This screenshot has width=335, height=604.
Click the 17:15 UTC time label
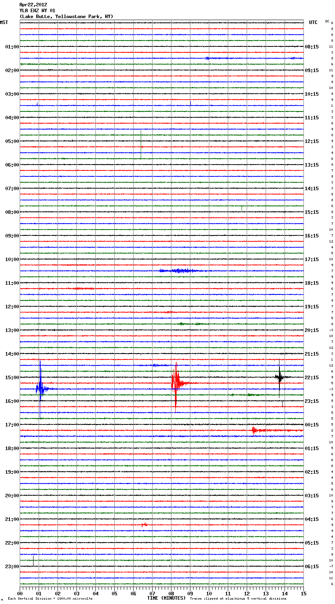pos(312,259)
